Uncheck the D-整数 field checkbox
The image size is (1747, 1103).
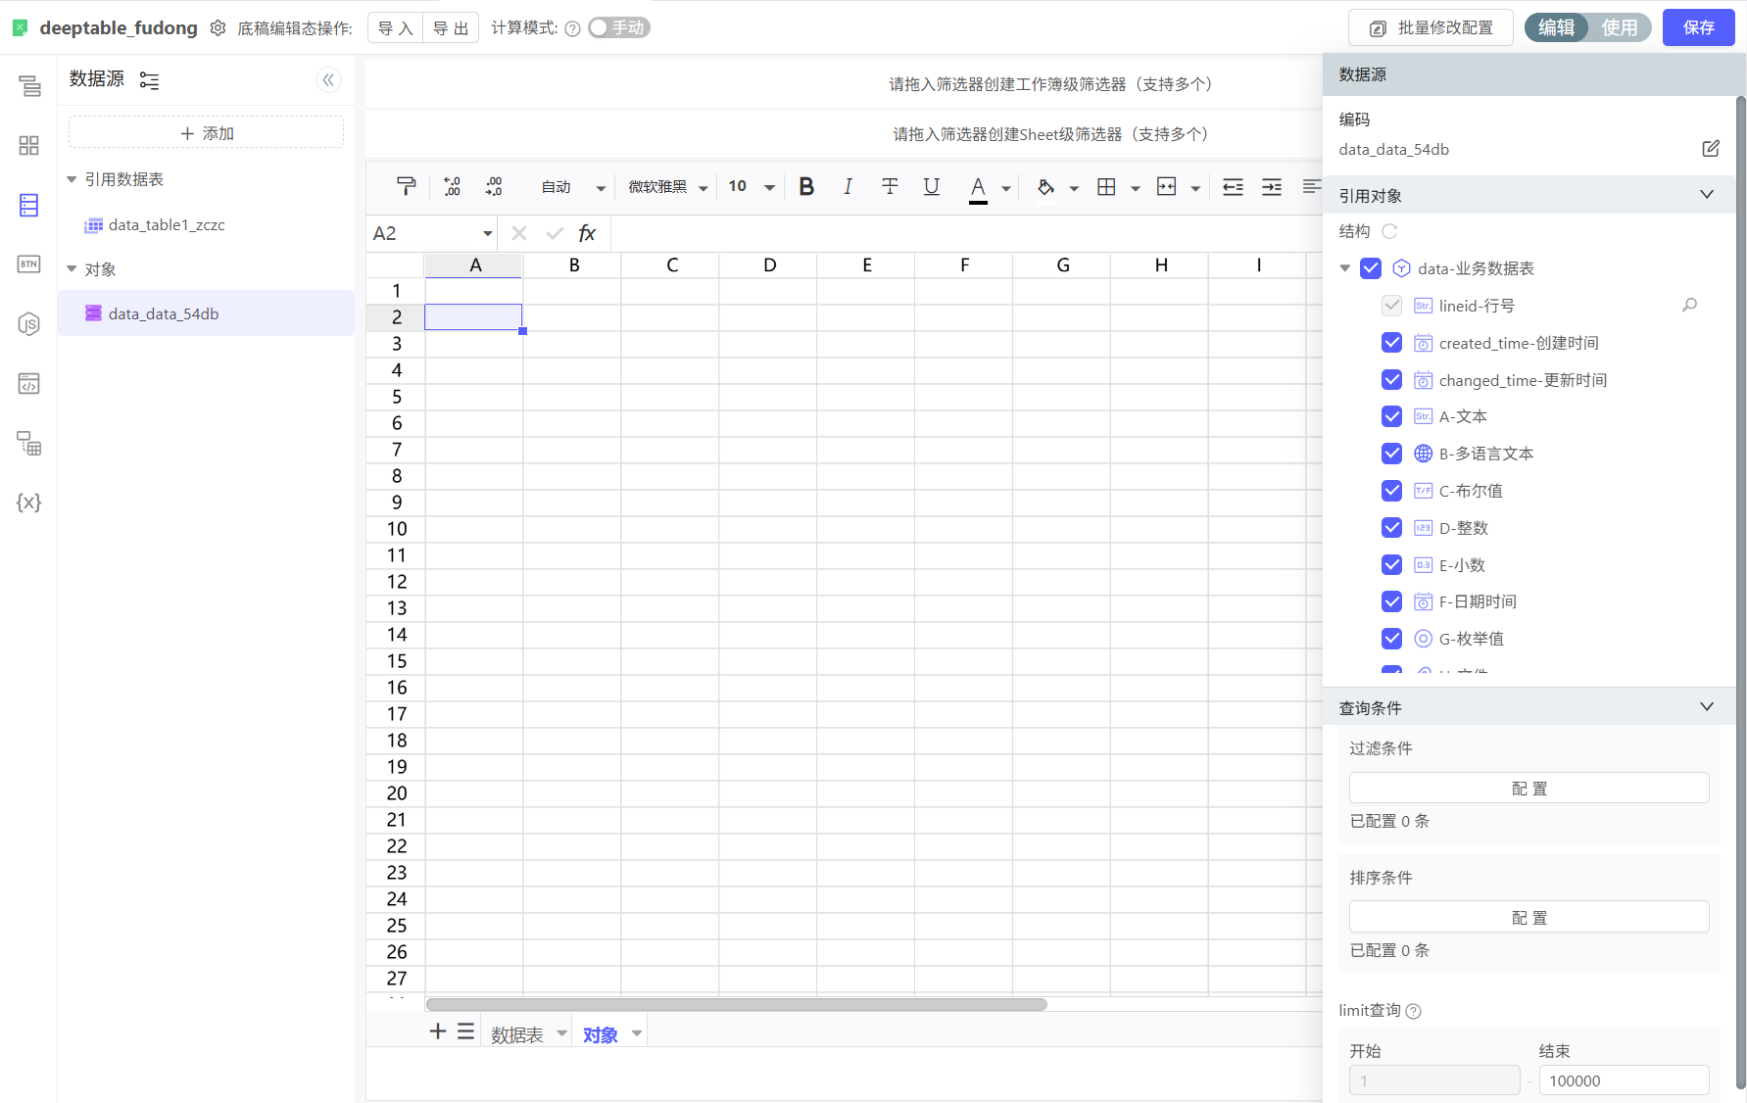[1391, 528]
